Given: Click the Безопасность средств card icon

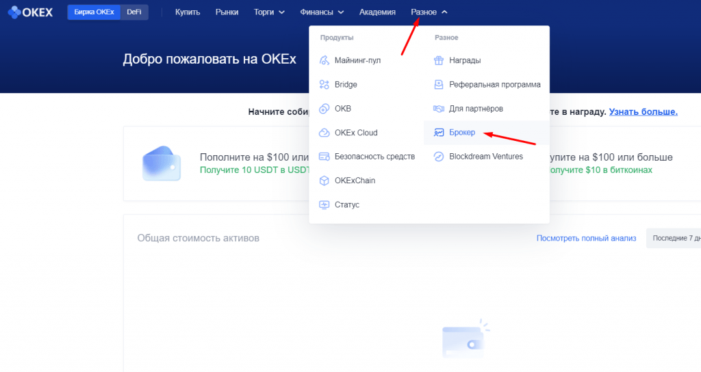Looking at the screenshot, I should coord(324,157).
